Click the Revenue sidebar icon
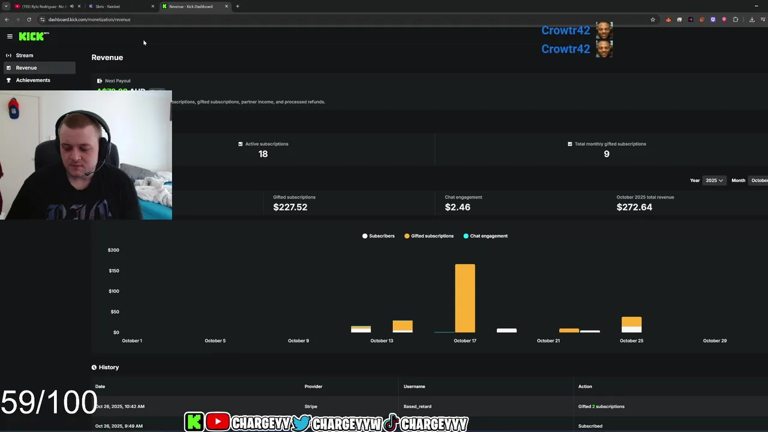The width and height of the screenshot is (768, 432). (x=8, y=68)
